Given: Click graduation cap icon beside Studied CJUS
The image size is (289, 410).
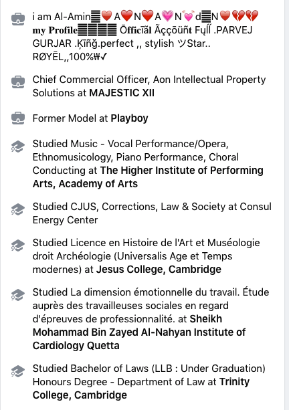Looking at the screenshot, I should 18,209.
